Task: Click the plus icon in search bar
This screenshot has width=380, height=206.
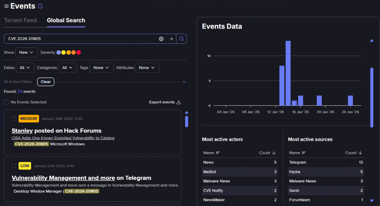Action: coord(172,39)
